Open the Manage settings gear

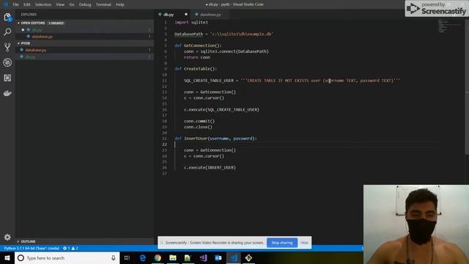[7, 237]
